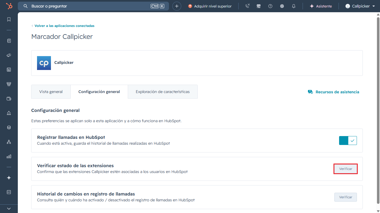The height and width of the screenshot is (213, 380).
Task: Open the Service bell icon in the sidebar
Action: 9,113
